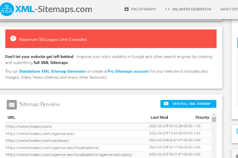This screenshot has height=158, width=238.
Task: Click last mod 2022-03-23T18:21:47+00:00 cell
Action: click(170, 154)
